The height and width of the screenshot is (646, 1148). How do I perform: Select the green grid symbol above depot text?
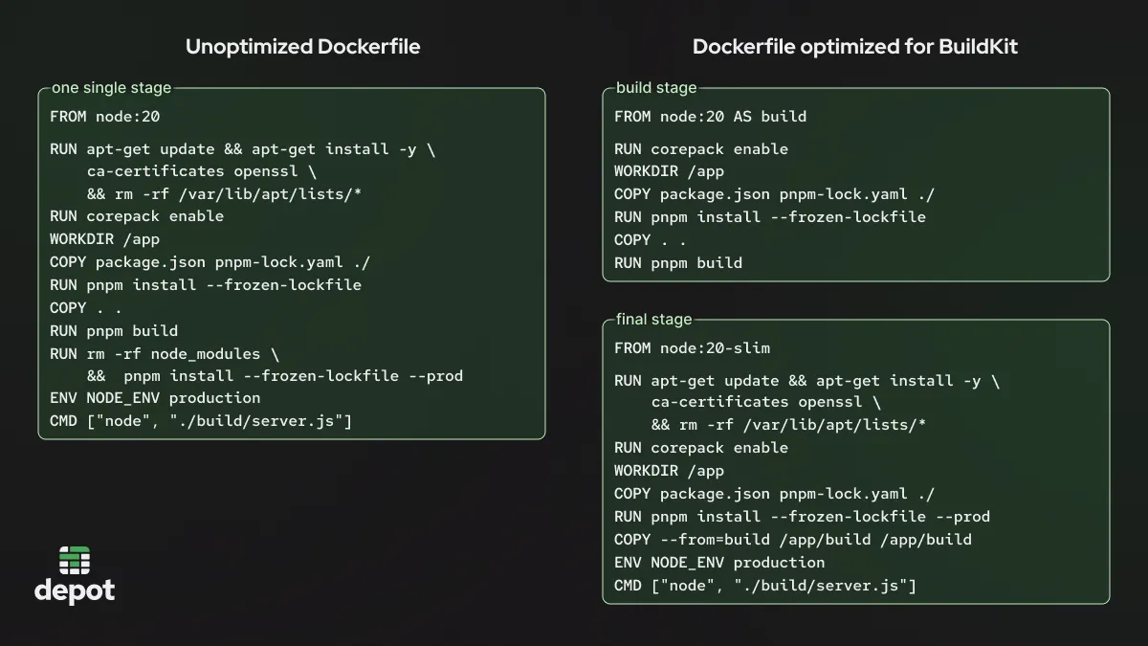point(74,560)
